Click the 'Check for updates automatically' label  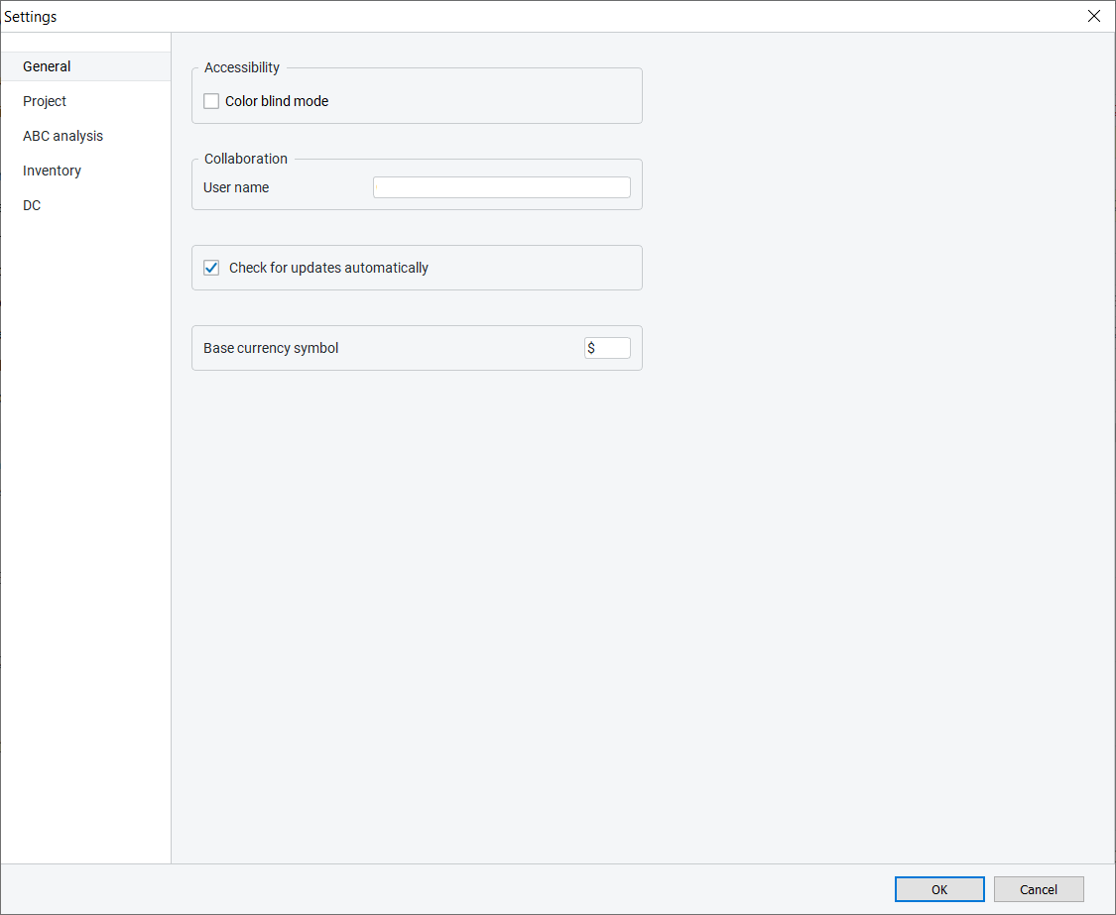328,268
